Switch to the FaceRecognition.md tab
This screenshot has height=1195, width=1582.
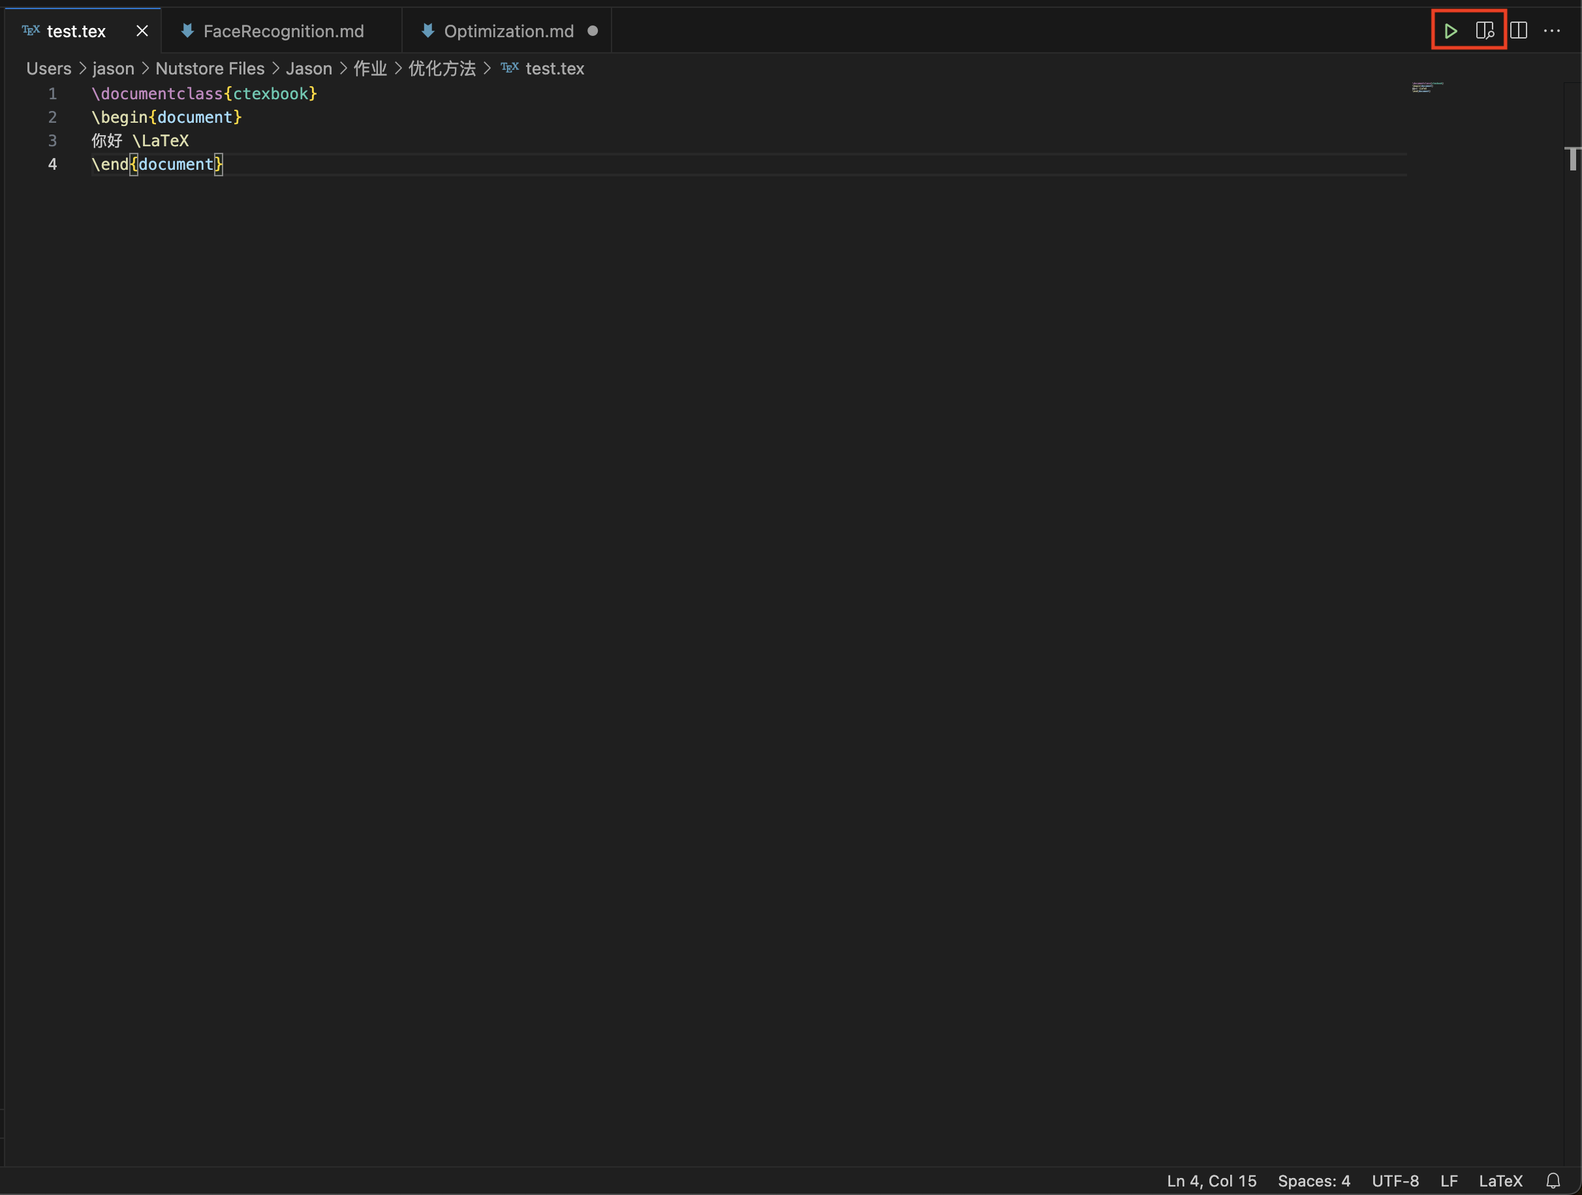(283, 31)
